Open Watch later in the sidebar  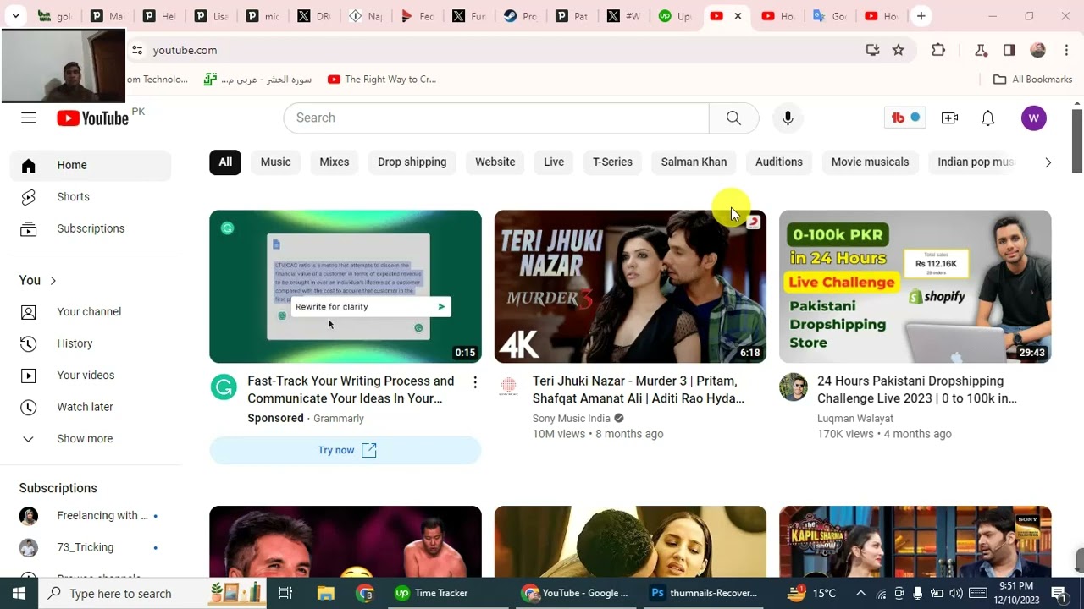[91, 407]
